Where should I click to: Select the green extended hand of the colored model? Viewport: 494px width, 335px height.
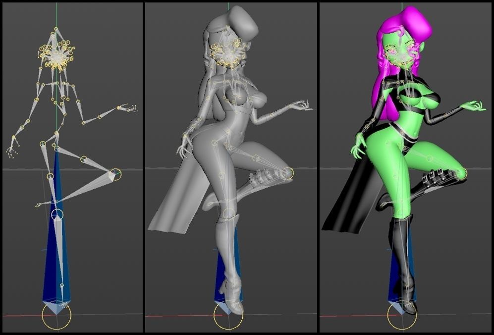[474, 106]
